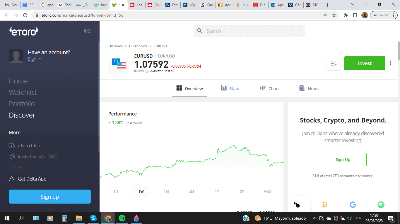Open File Explorer from the taskbar
The image size is (400, 224).
(79, 218)
